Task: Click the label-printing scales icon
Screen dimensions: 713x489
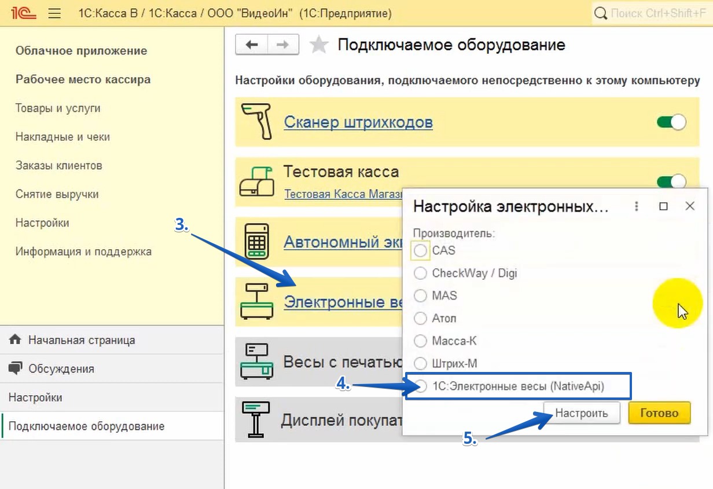Action: pyautogui.click(x=256, y=360)
